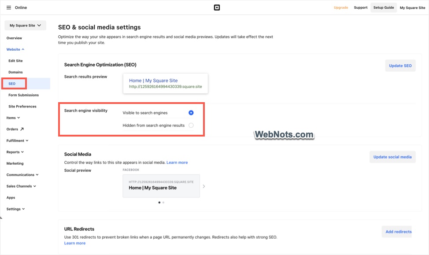Image resolution: width=429 pixels, height=255 pixels.
Task: Expand the Communications menu
Action: point(22,175)
